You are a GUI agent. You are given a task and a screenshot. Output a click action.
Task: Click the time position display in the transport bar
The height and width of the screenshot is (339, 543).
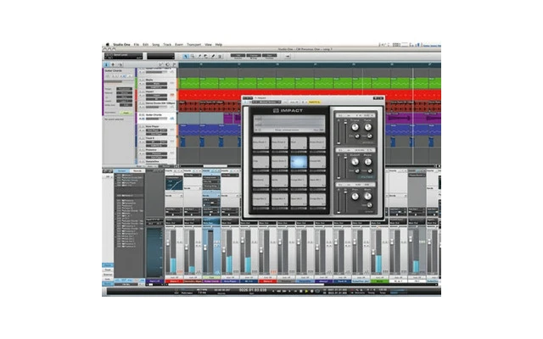[253, 290]
